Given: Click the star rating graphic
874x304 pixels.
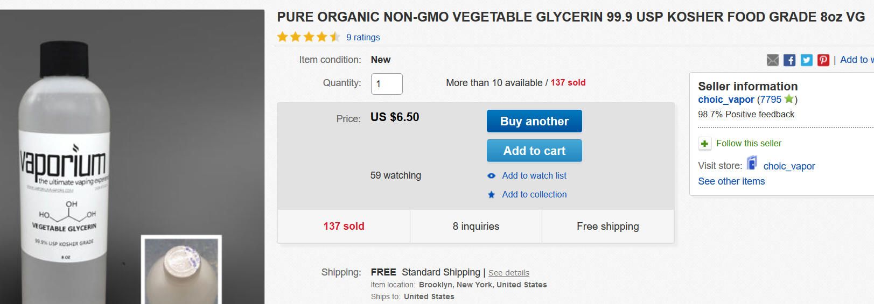Looking at the screenshot, I should (309, 37).
